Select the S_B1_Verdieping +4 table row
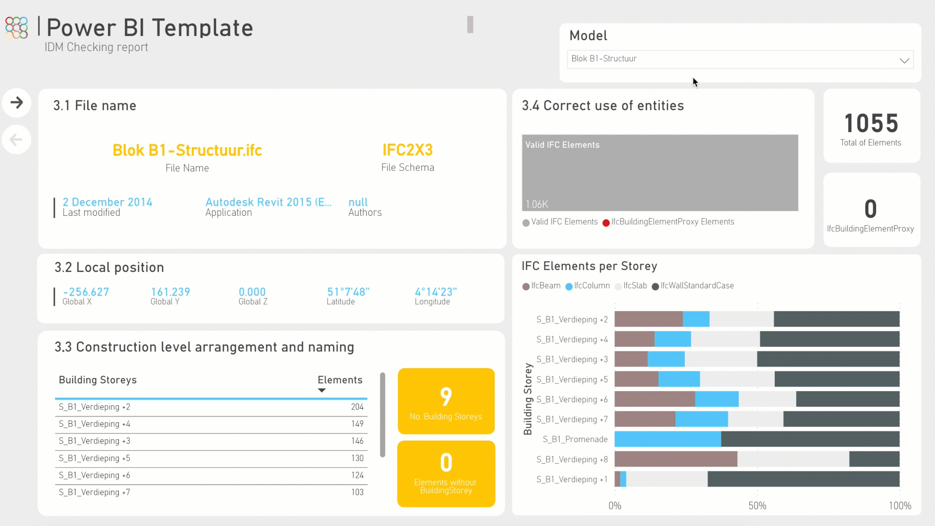935x526 pixels. tap(211, 424)
